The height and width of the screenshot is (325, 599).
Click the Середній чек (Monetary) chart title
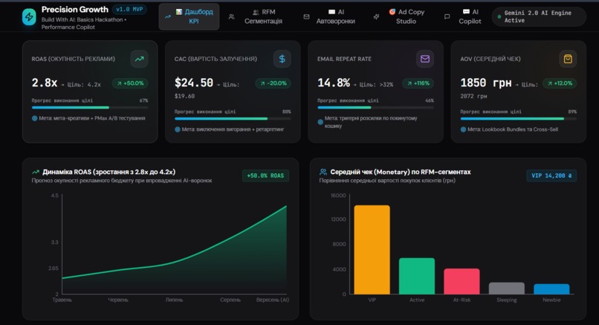tap(401, 172)
